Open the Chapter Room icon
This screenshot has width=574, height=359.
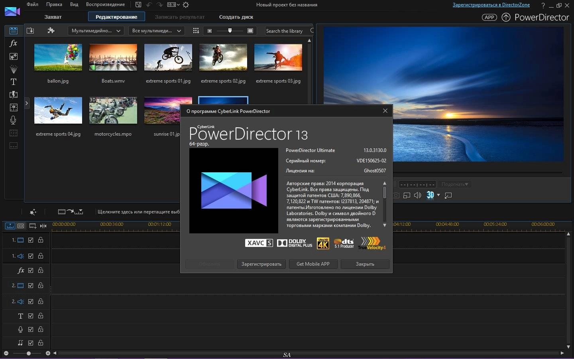[14, 133]
